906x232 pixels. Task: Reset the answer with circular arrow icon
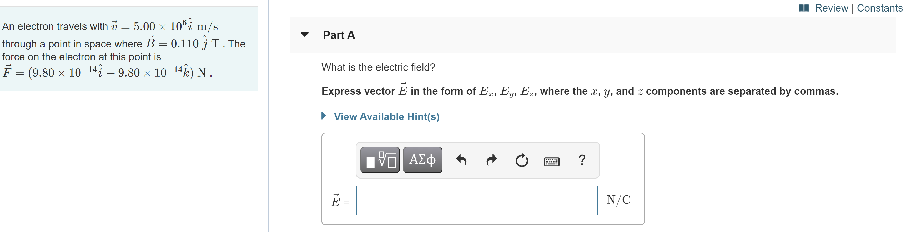522,160
